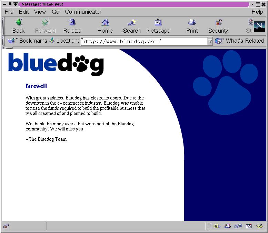The image size is (268, 233).
Task: Click in the Location URL field
Action: (x=144, y=41)
